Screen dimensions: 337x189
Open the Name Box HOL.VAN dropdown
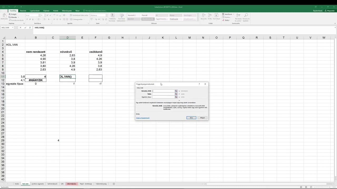click(12, 28)
